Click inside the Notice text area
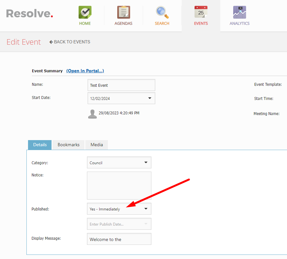Screen dimensions: 287x259 119,185
